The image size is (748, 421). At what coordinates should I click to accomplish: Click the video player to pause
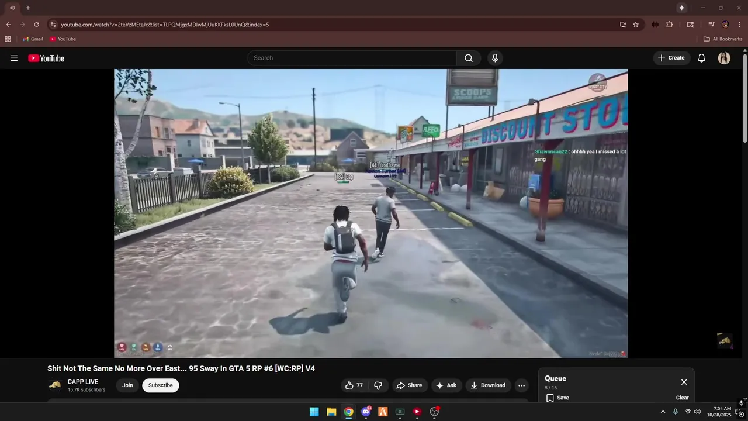coord(371,213)
